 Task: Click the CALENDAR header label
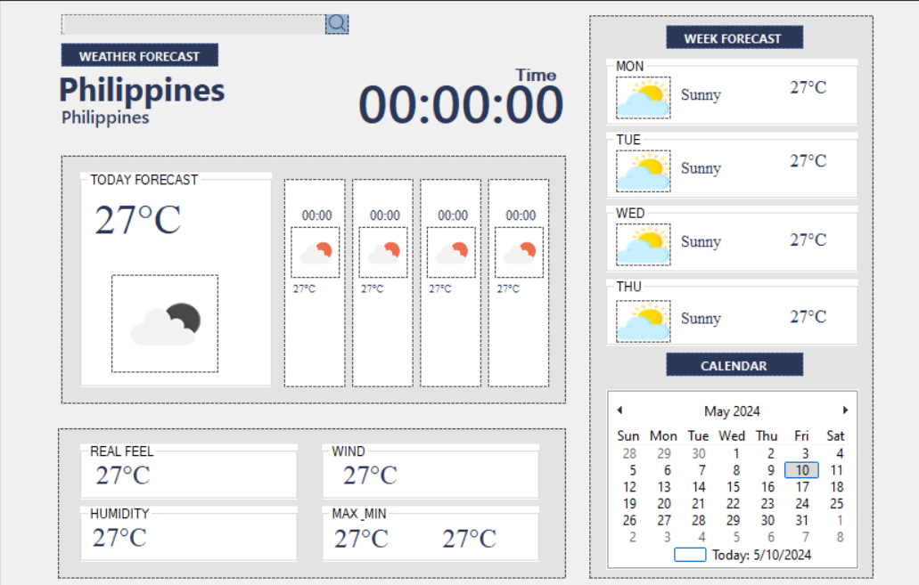[734, 365]
